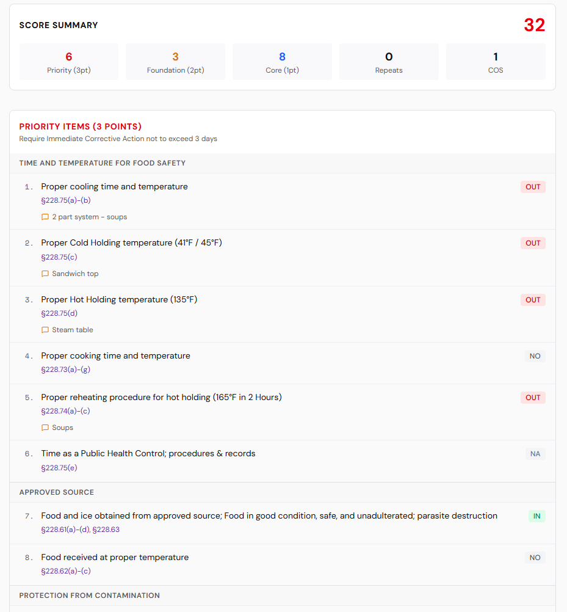Click the Steam table comment icon
The width and height of the screenshot is (567, 612).
(x=45, y=330)
